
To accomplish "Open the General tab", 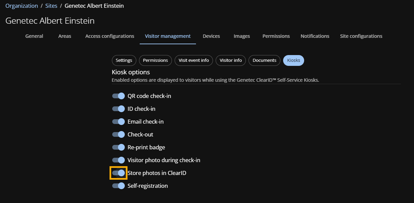I will (x=34, y=36).
